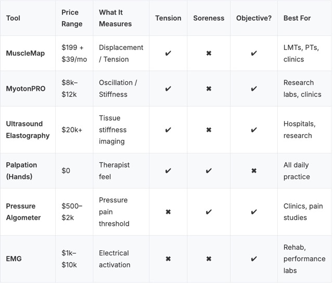The image size is (333, 283).
Task: Select the MyotonPRO row label
Action: (x=26, y=89)
